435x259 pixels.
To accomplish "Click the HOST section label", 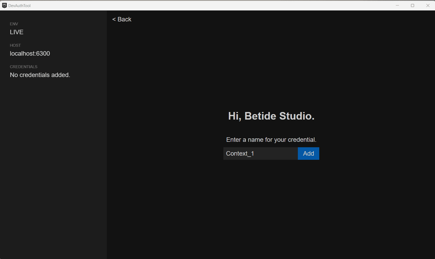I will pos(15,45).
